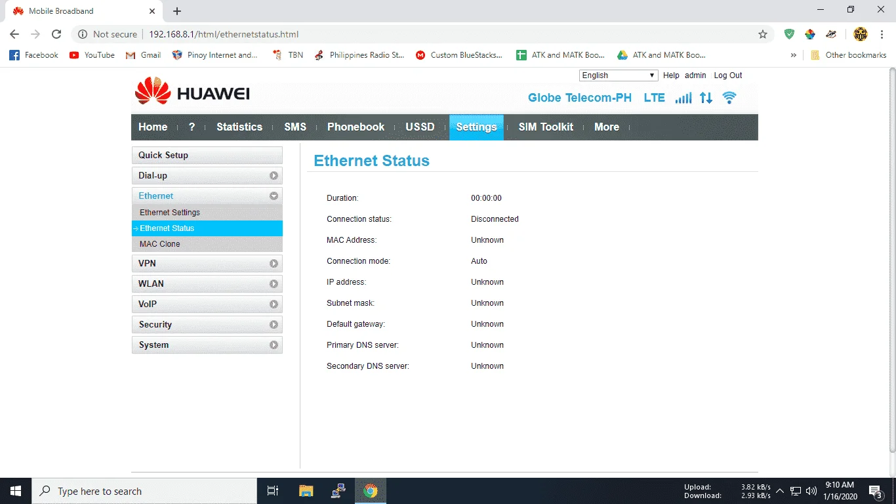896x504 pixels.
Task: Expand the VPN section arrow
Action: point(274,263)
